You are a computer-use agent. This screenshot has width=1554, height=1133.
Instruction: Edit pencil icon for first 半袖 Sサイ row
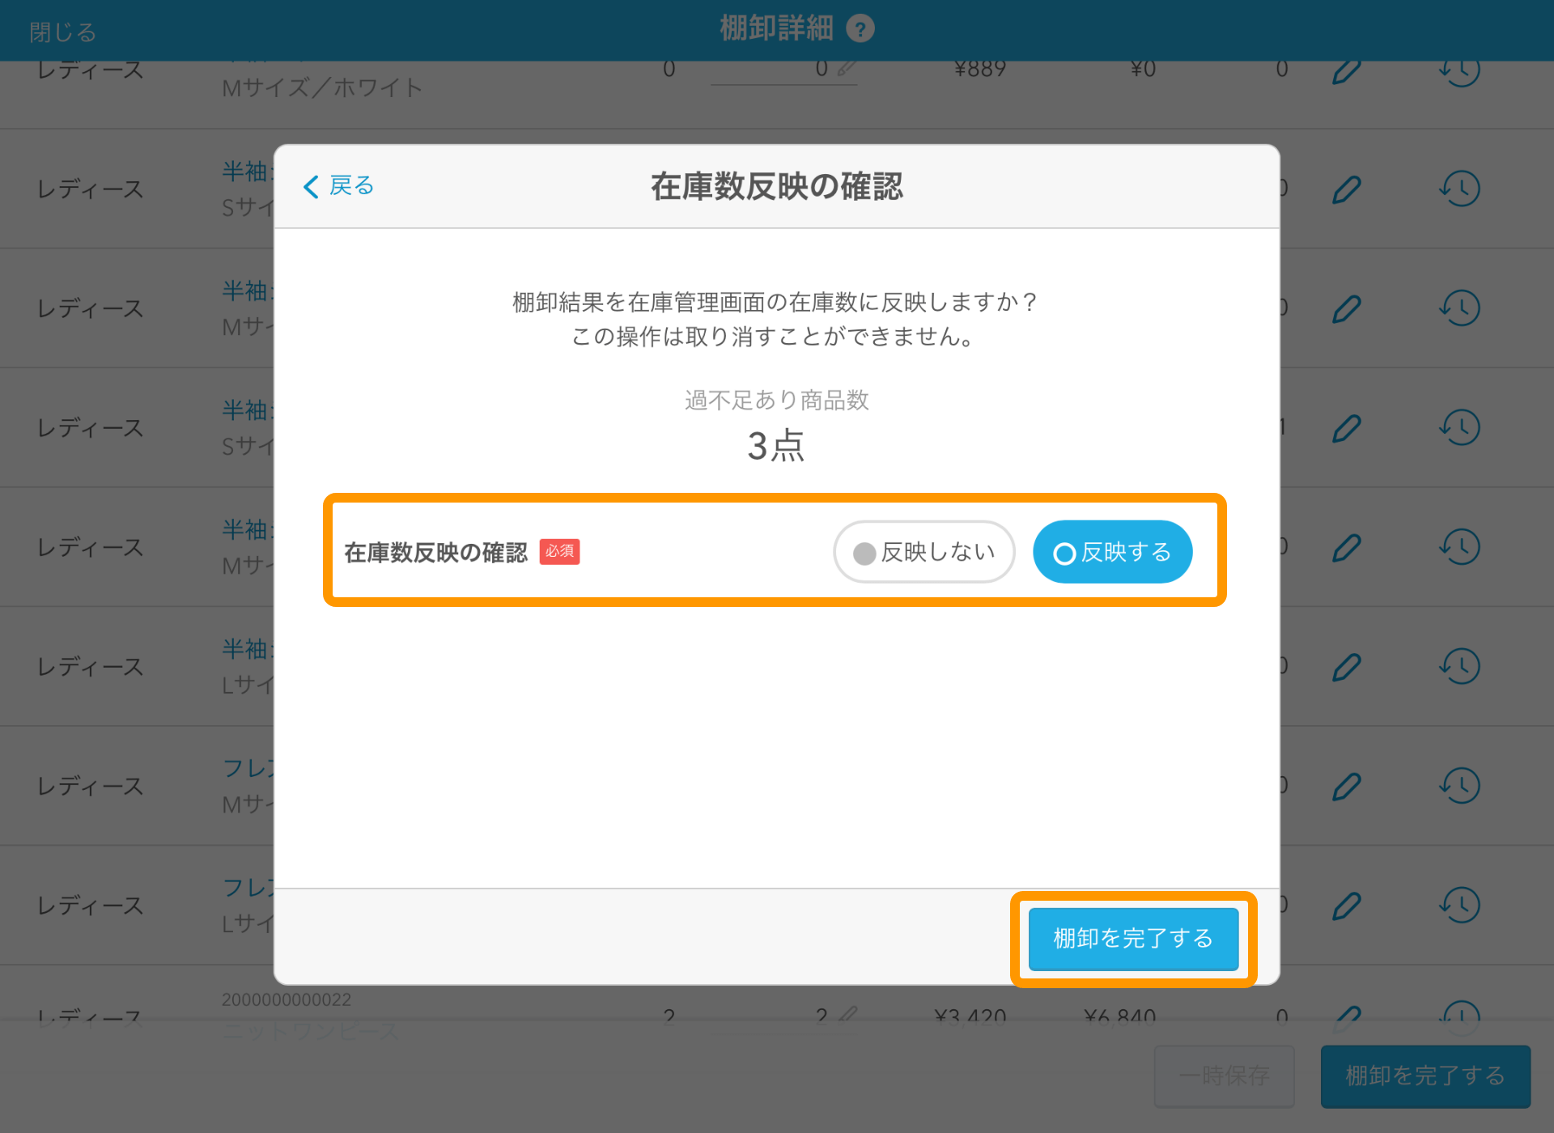click(1347, 189)
